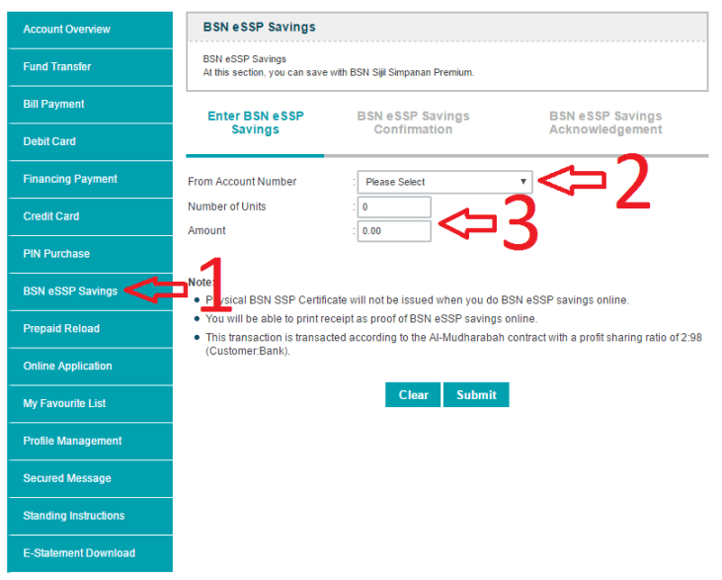Click the Clear button
The width and height of the screenshot is (722, 580).
coord(413,395)
